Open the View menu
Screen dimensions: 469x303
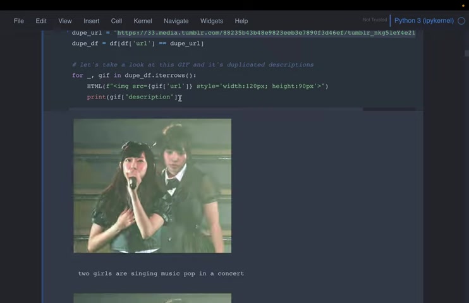(65, 21)
